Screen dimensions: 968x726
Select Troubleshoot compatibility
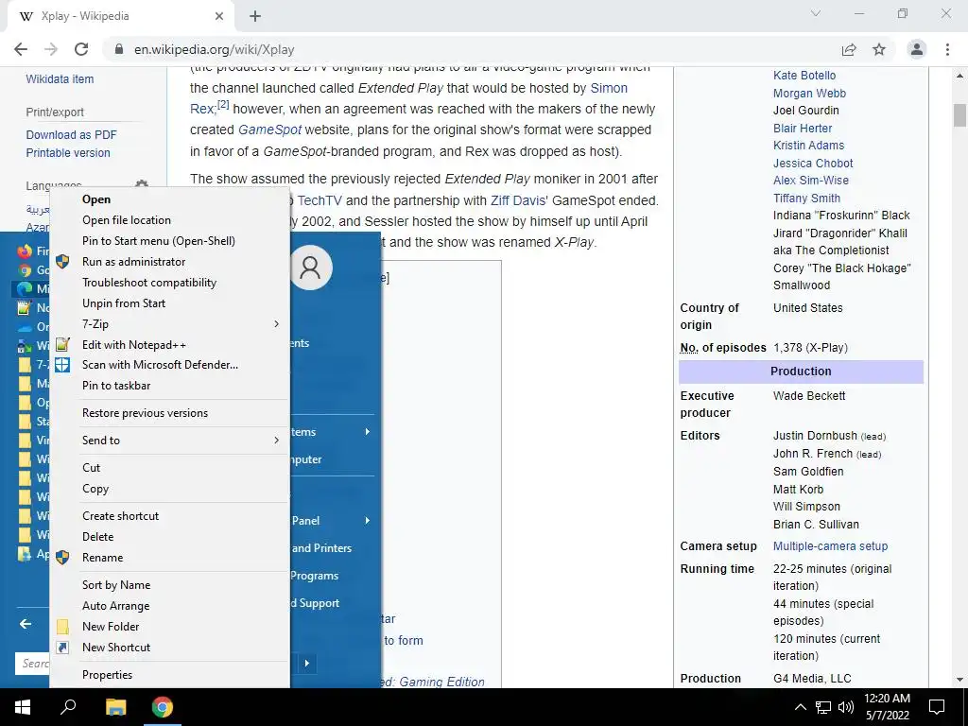pyautogui.click(x=170, y=282)
